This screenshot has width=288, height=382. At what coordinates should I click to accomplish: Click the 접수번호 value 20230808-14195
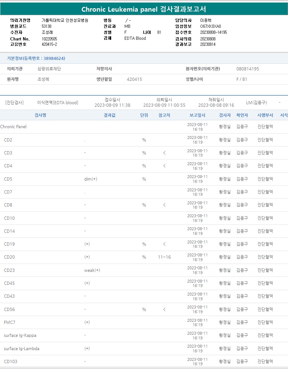[213, 32]
